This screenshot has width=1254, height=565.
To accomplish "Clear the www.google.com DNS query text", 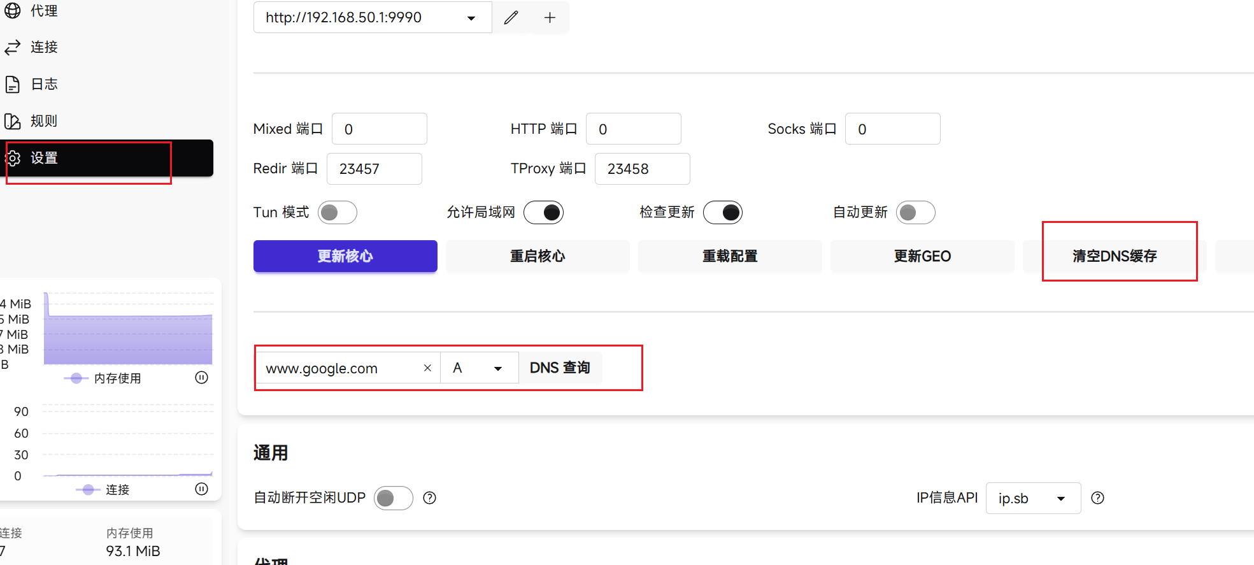I will (x=427, y=368).
